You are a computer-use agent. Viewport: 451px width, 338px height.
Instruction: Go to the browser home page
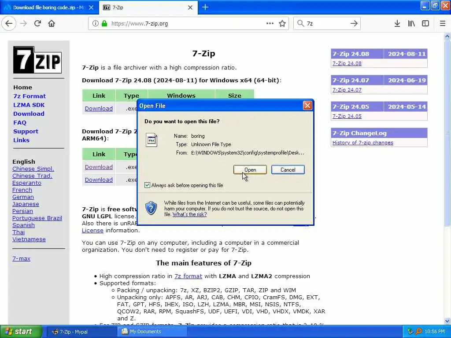tap(52, 24)
